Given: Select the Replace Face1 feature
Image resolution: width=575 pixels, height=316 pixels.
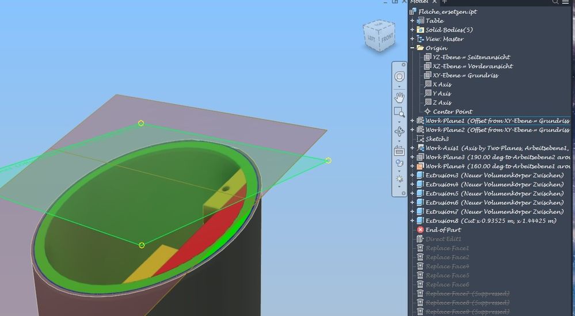Looking at the screenshot, I should [x=447, y=248].
